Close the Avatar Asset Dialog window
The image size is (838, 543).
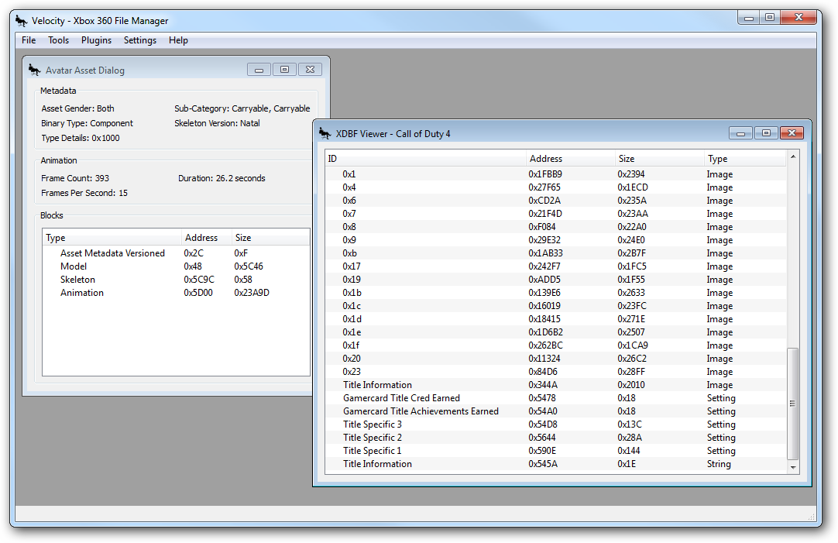click(x=310, y=70)
